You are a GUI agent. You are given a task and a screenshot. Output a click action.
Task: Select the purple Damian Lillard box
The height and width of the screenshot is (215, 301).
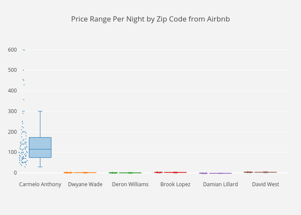click(221, 173)
